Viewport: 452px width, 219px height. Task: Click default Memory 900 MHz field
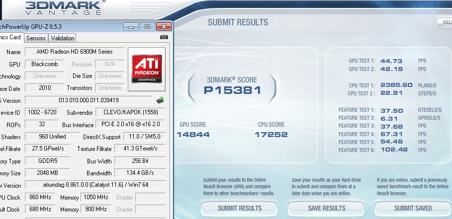pos(96,209)
